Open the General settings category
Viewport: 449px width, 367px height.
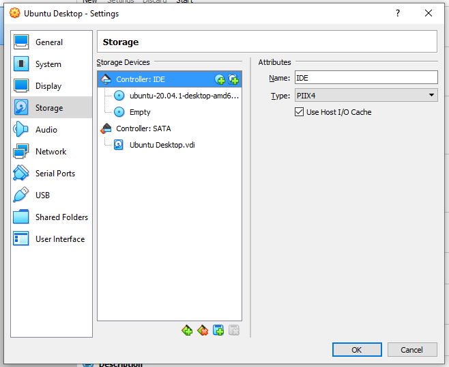(x=52, y=42)
